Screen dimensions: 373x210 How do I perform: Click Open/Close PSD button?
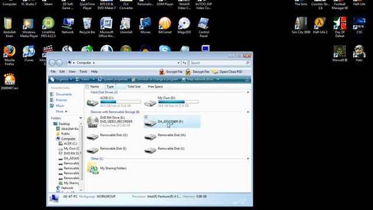227,72
